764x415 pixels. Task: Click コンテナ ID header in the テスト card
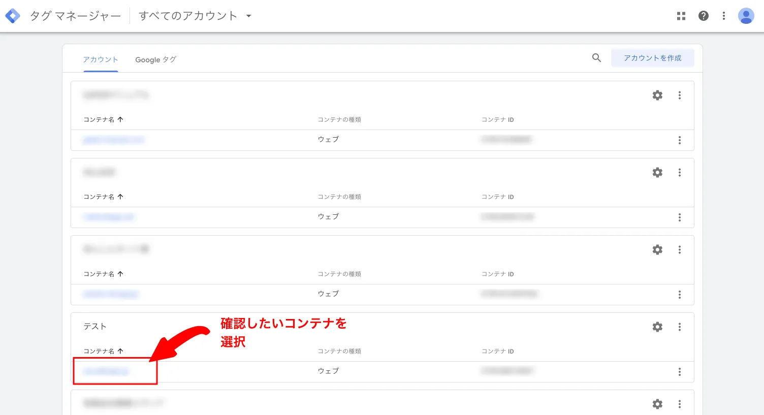498,351
